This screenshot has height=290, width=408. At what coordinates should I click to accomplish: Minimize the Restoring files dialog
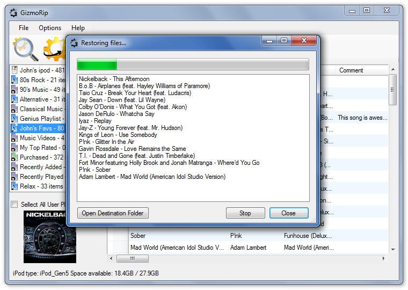coord(269,41)
